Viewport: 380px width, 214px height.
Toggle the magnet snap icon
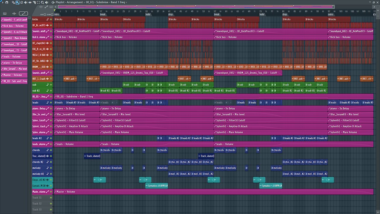pos(7,2)
